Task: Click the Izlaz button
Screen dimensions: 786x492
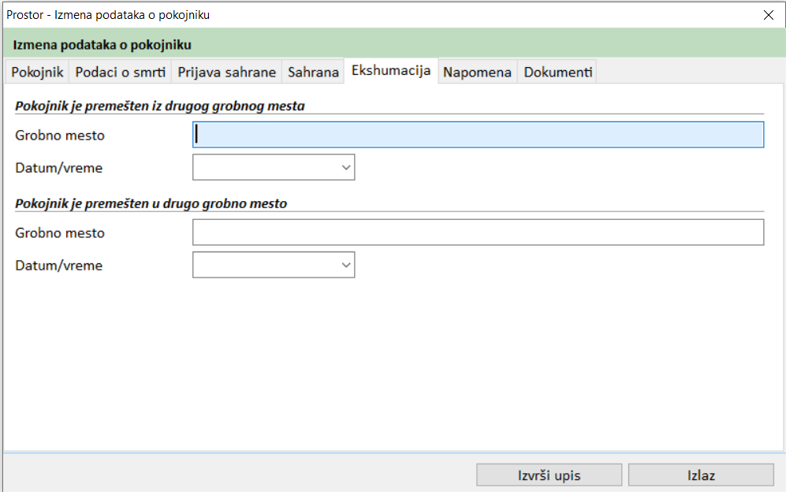Action: tap(700, 475)
